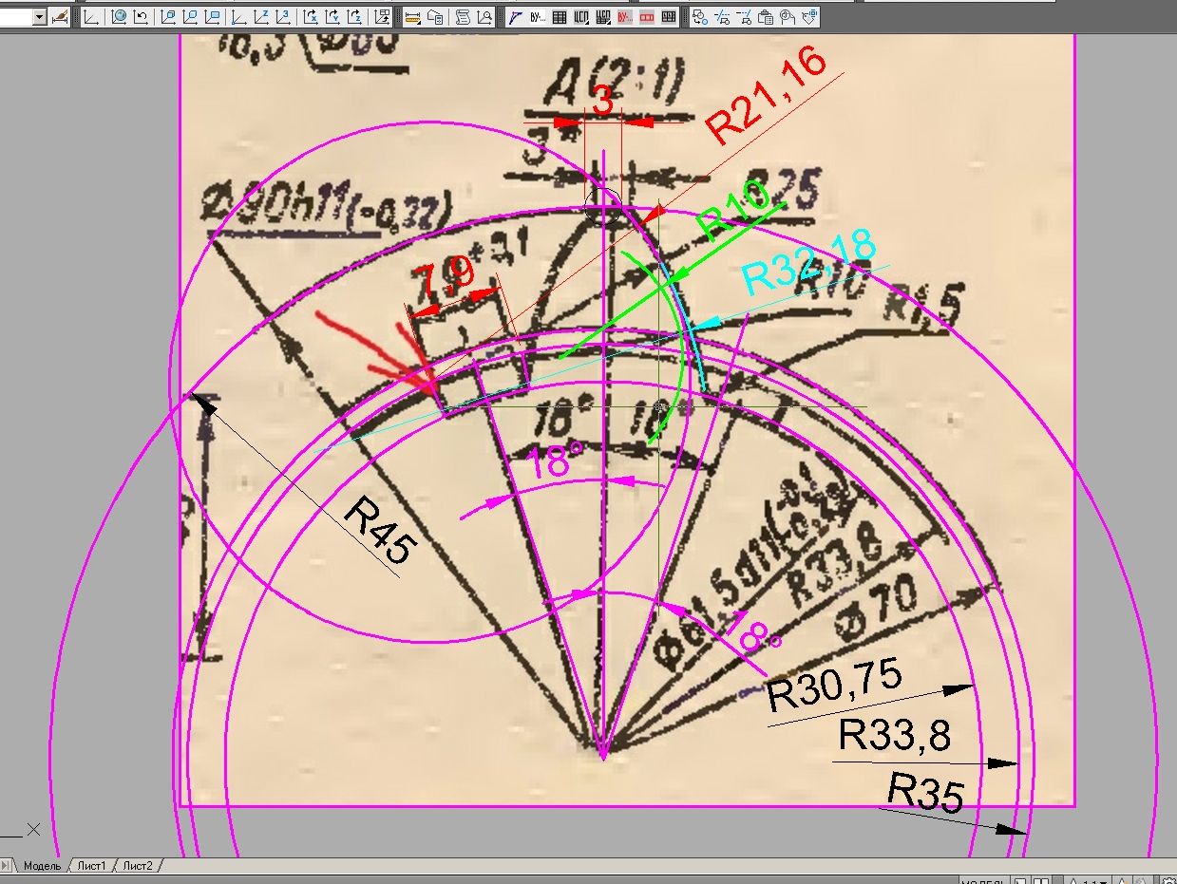
Task: Select the R33,8 dimension text
Action: click(893, 736)
